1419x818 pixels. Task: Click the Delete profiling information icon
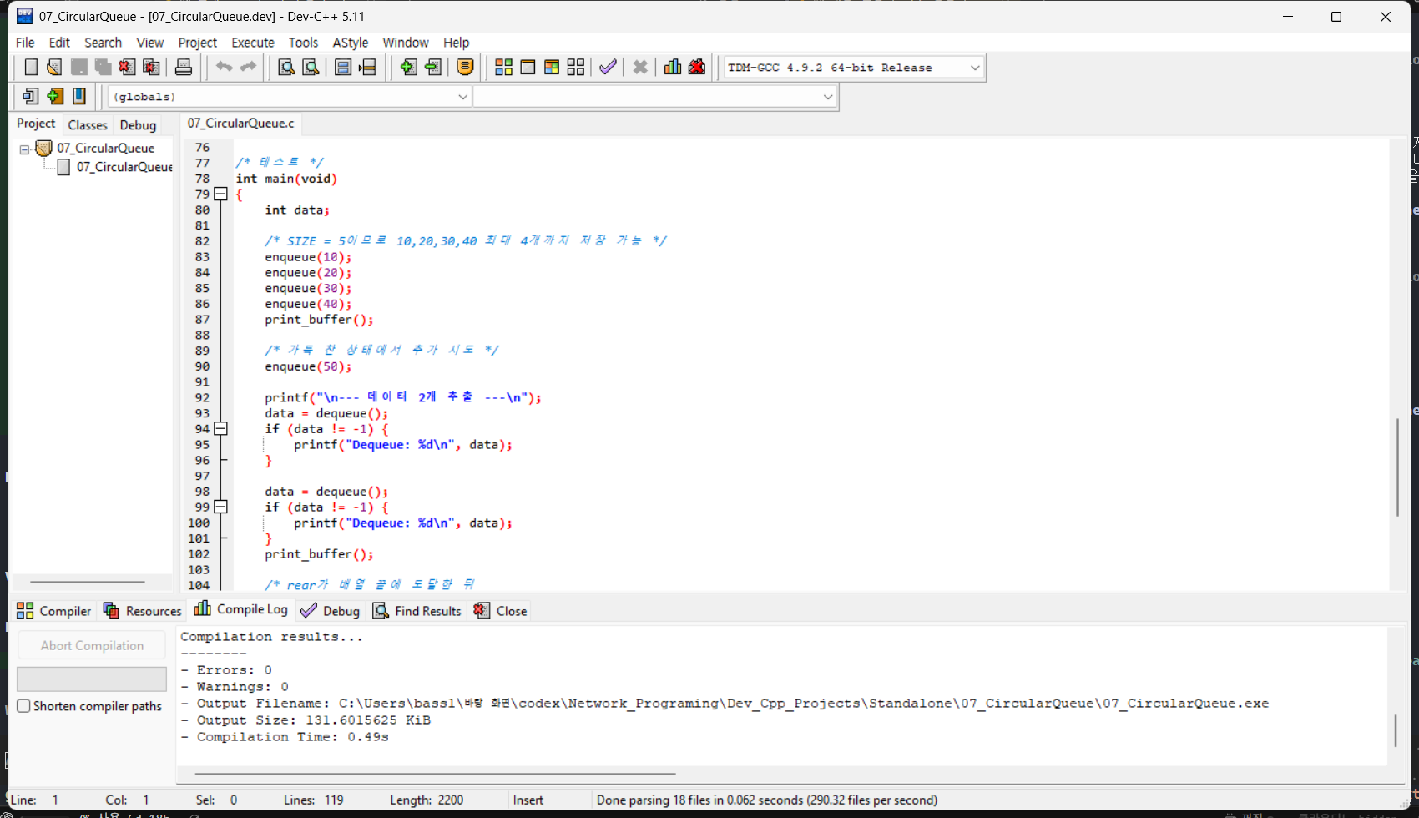(x=697, y=68)
